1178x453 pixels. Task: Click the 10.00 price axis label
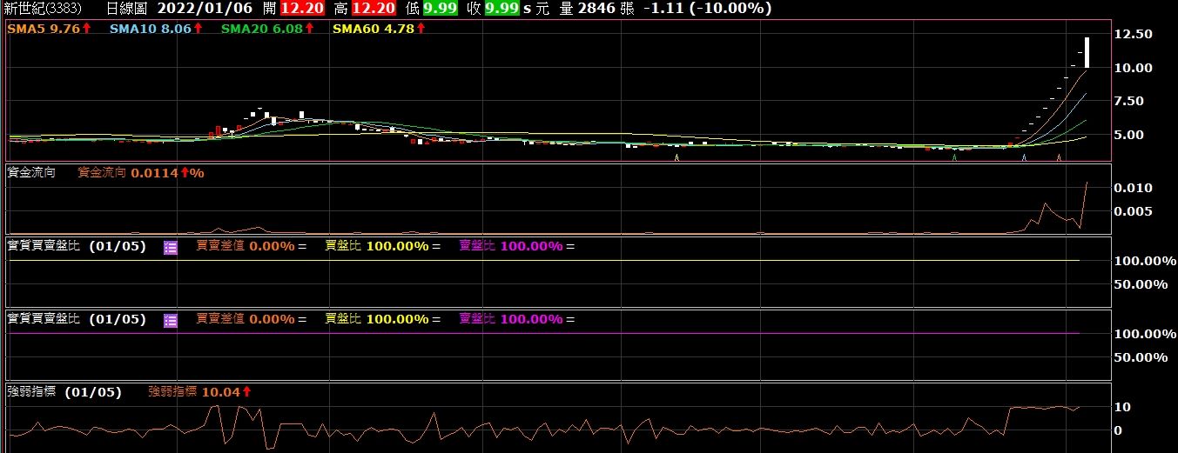point(1134,67)
